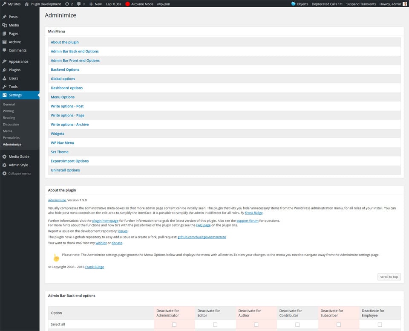Choose Permalinks in Settings submenu

click(x=11, y=138)
